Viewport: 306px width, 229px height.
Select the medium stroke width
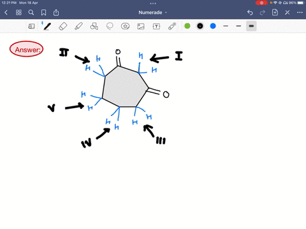pyautogui.click(x=238, y=26)
